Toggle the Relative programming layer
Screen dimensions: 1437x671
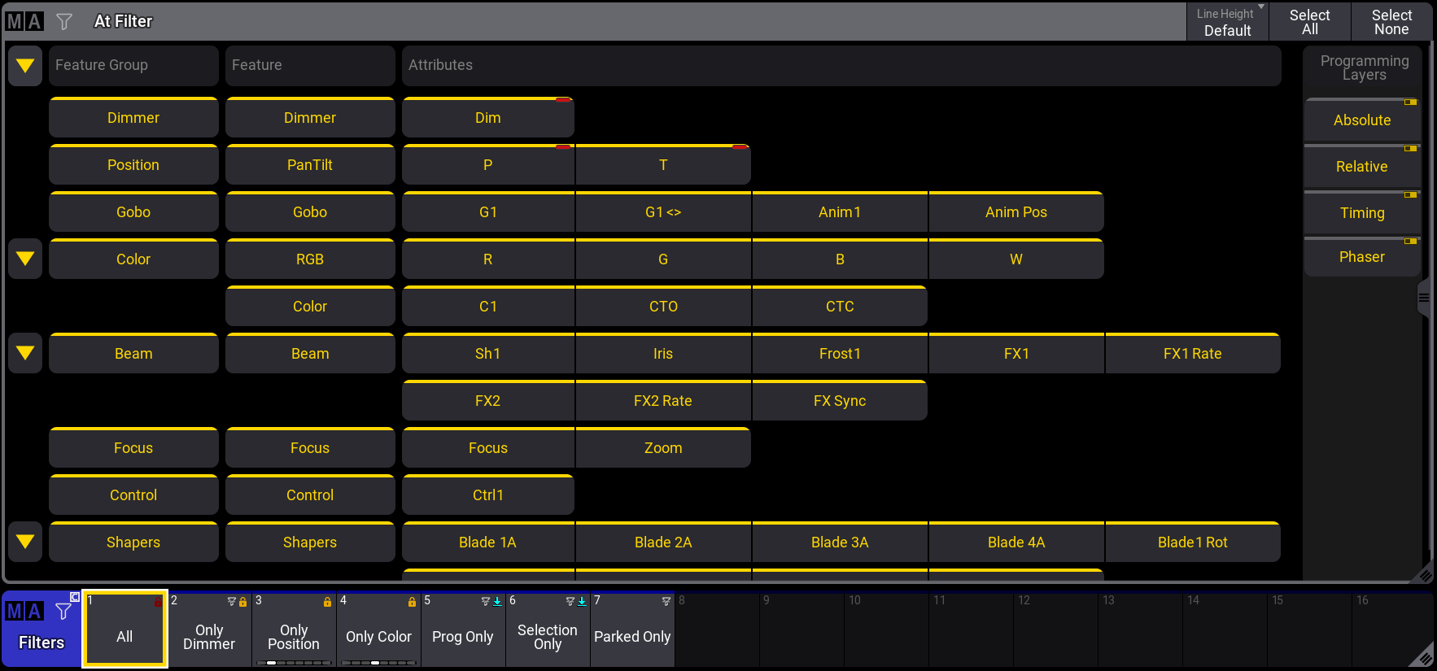click(x=1362, y=167)
